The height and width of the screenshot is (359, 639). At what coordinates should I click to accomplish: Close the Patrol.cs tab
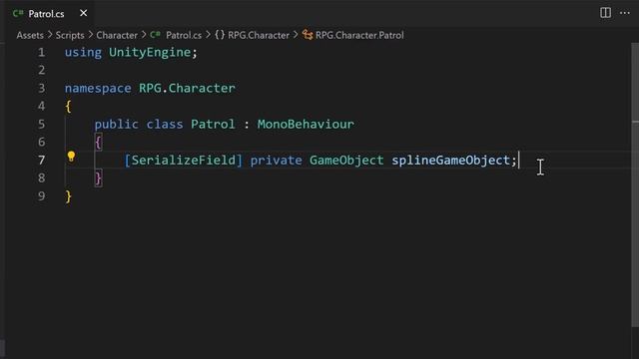(84, 13)
